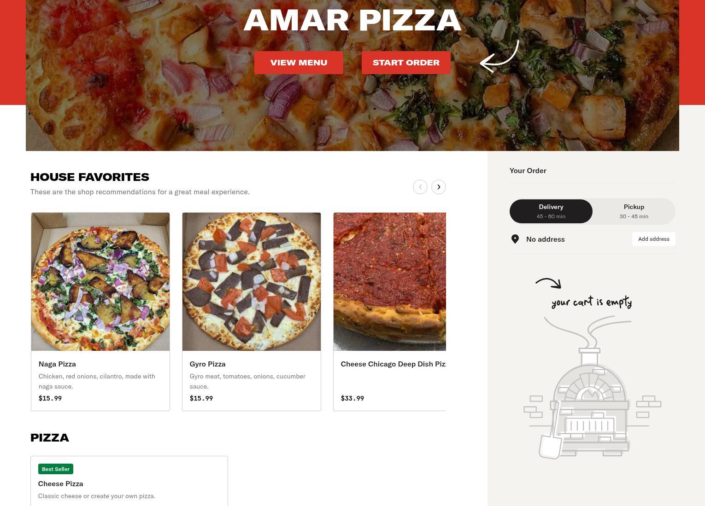Click the Cheese Chicago Deep Dish Pizza $33.99 price
Screen dimensions: 705x506
pos(352,398)
